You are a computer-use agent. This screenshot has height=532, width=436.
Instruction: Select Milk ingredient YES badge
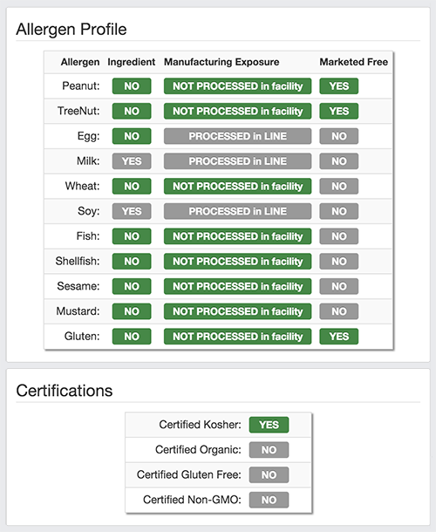tap(132, 161)
